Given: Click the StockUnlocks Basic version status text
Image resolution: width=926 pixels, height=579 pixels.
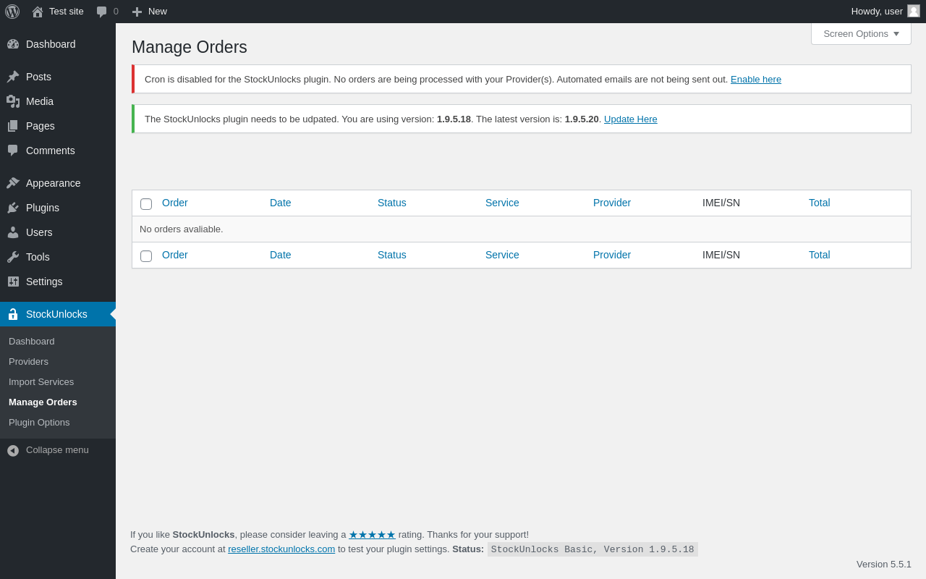Looking at the screenshot, I should pyautogui.click(x=592, y=549).
